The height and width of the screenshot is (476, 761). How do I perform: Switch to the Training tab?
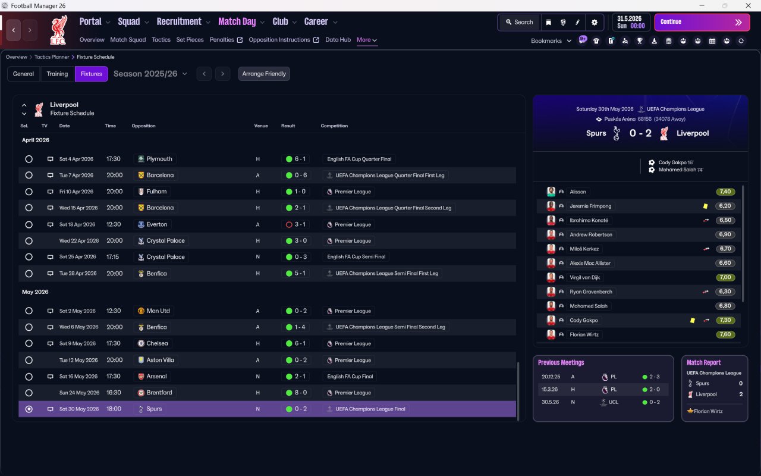[57, 74]
